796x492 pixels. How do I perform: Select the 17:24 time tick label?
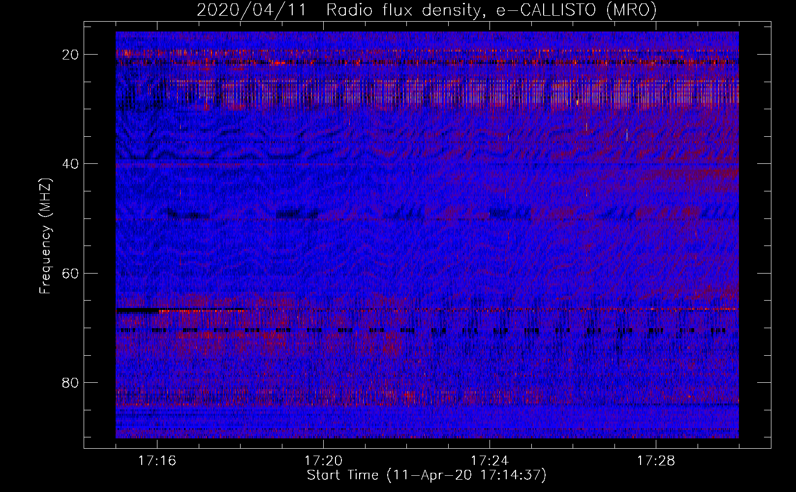(490, 461)
